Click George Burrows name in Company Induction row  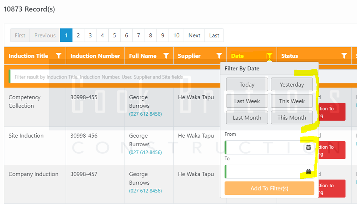coord(139,178)
